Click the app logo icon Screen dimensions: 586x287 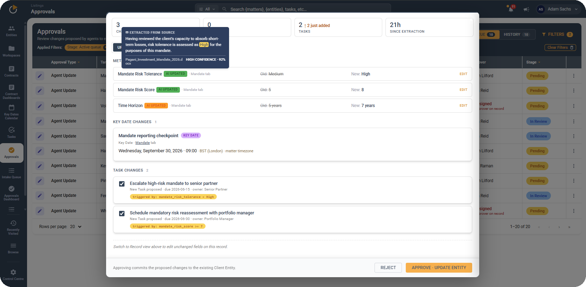tap(13, 9)
